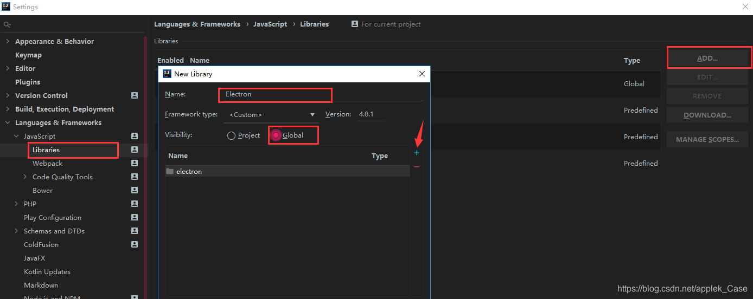Click the Enabled column header
This screenshot has width=753, height=299.
(170, 60)
